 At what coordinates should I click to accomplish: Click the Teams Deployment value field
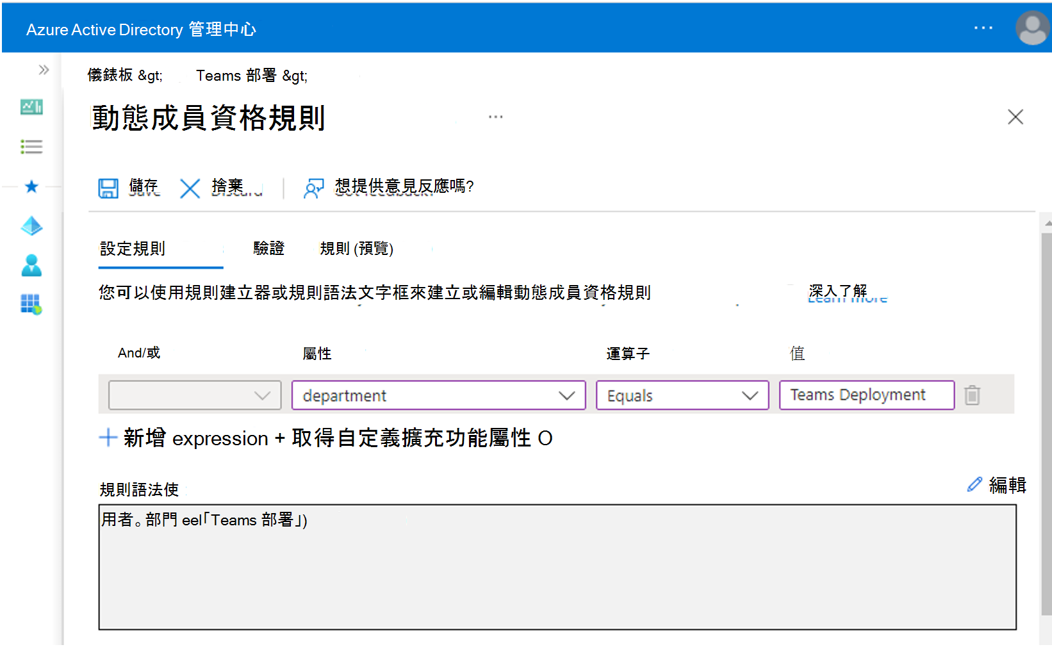[x=867, y=395]
